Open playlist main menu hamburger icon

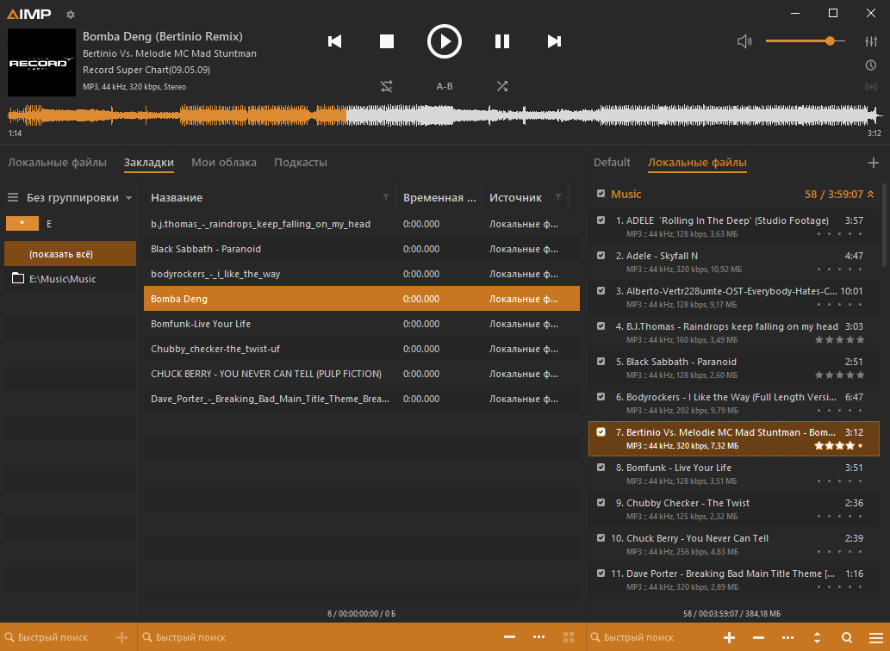pos(876,637)
